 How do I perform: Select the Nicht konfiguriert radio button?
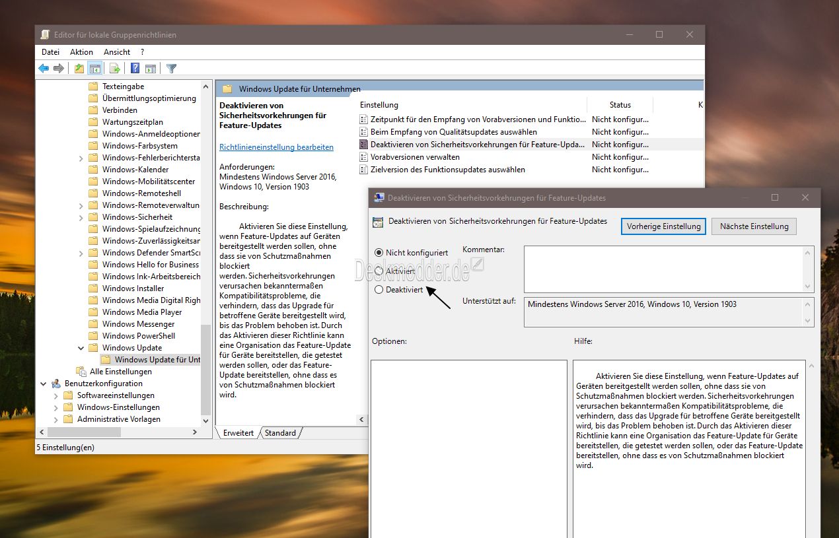(x=379, y=253)
